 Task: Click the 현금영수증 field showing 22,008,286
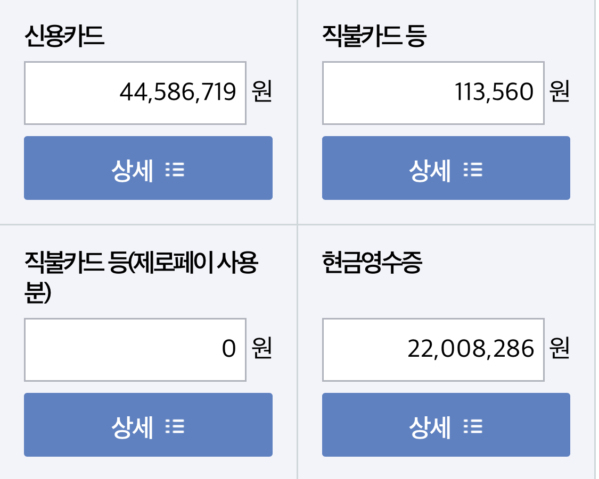pyautogui.click(x=433, y=350)
